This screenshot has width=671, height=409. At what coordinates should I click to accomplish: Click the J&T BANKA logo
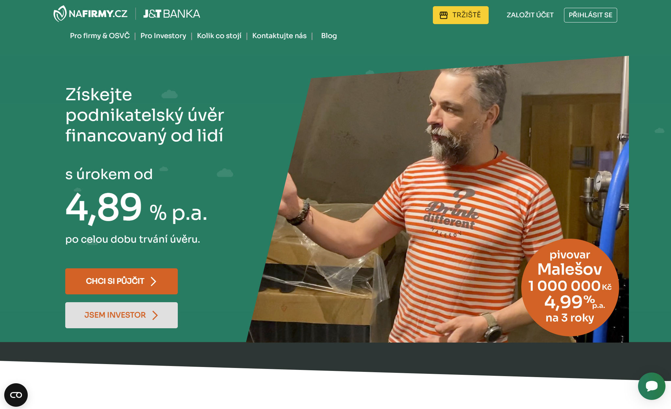point(172,14)
